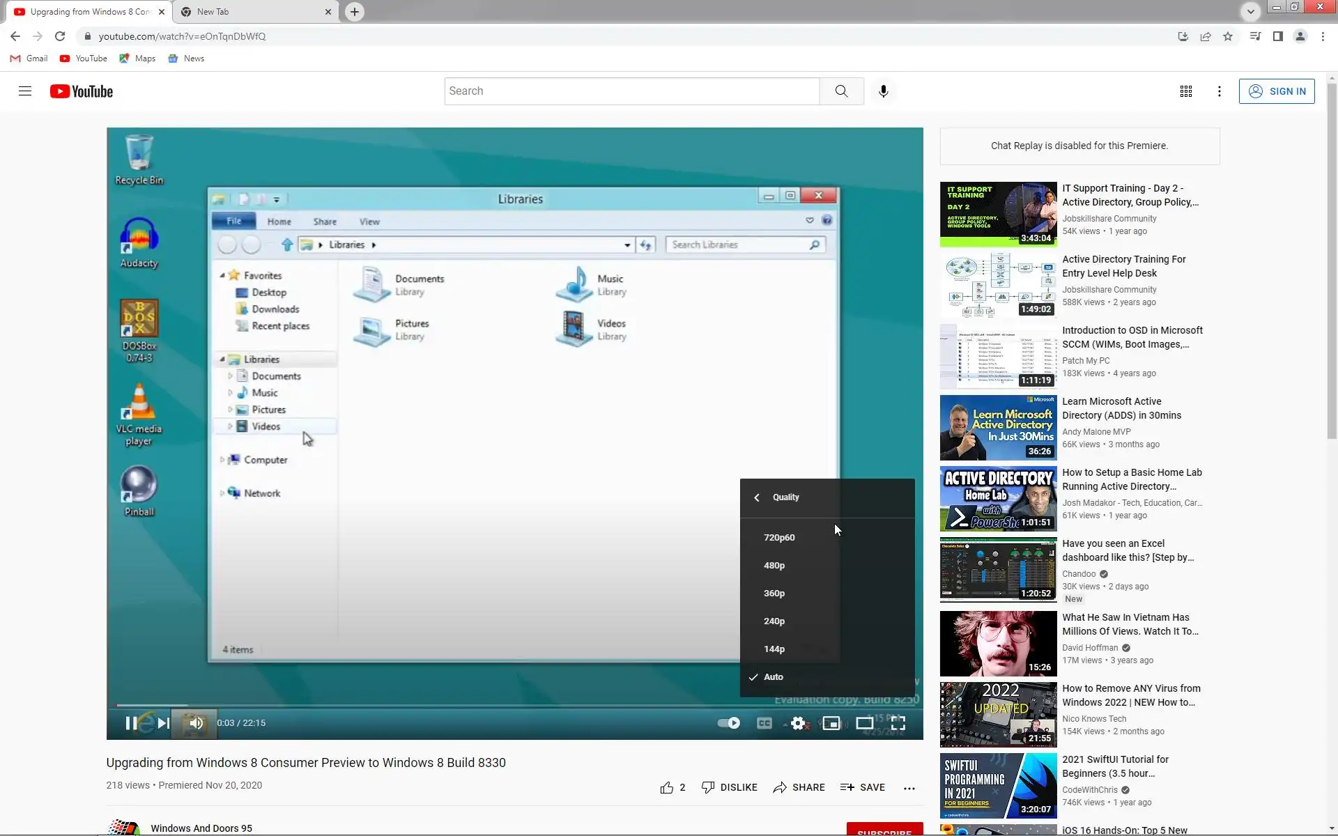The image size is (1338, 836).
Task: Open the YouTube apps grid
Action: (x=1185, y=91)
